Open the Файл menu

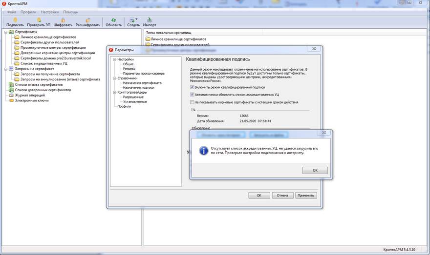tap(12, 12)
